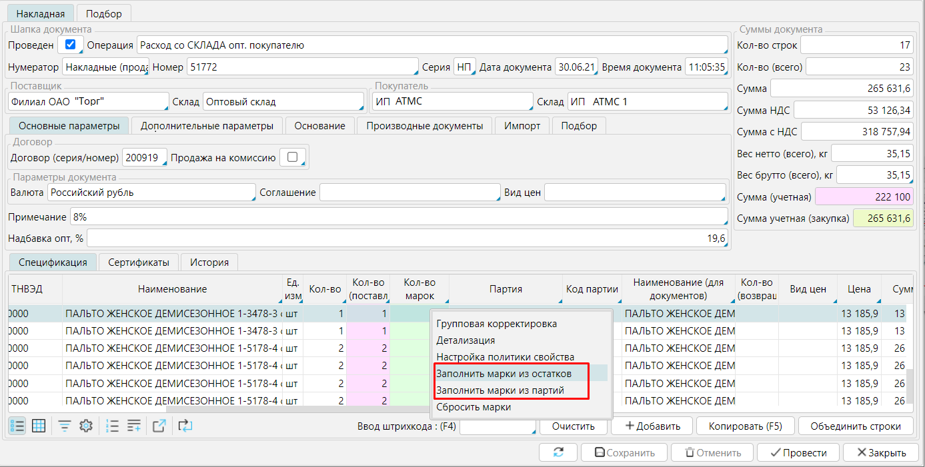This screenshot has height=467, width=925.
Task: Open the Дополнительные параметры tab
Action: 207,126
